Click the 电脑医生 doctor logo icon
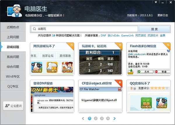Screen dimensions: 175x125 (x=14, y=11)
